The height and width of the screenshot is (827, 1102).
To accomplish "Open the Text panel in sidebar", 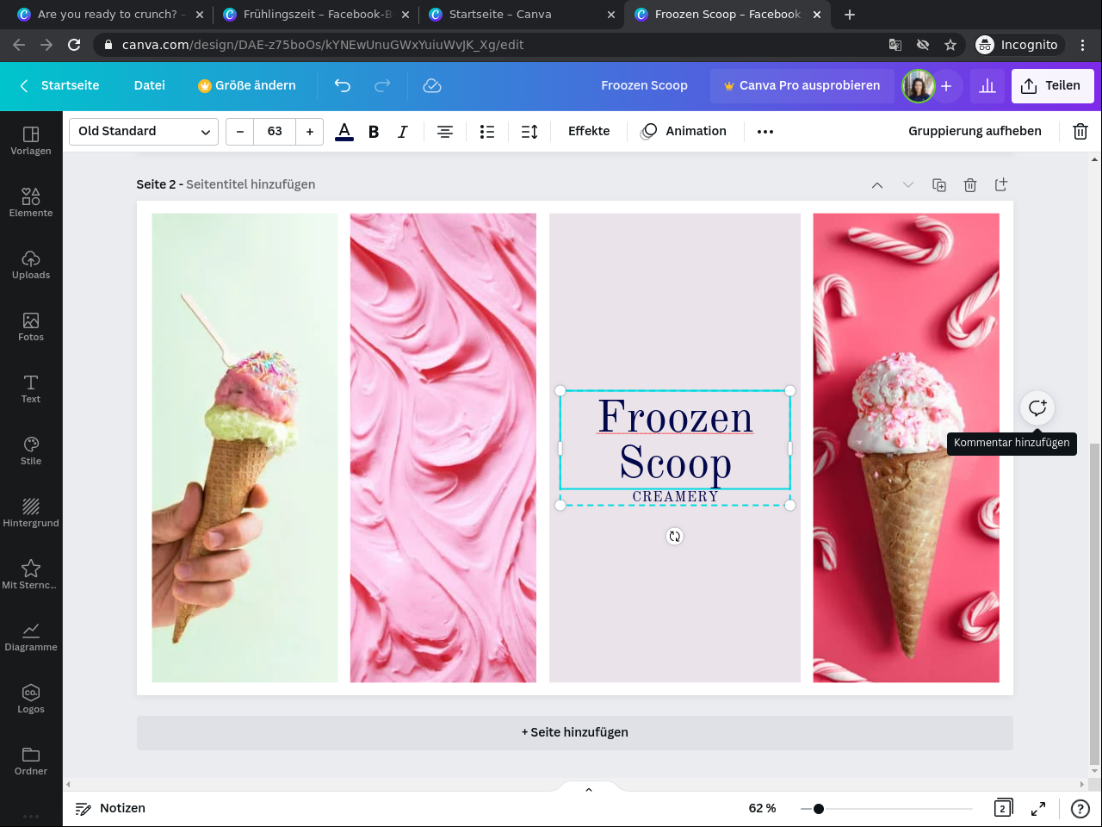I will tap(31, 389).
